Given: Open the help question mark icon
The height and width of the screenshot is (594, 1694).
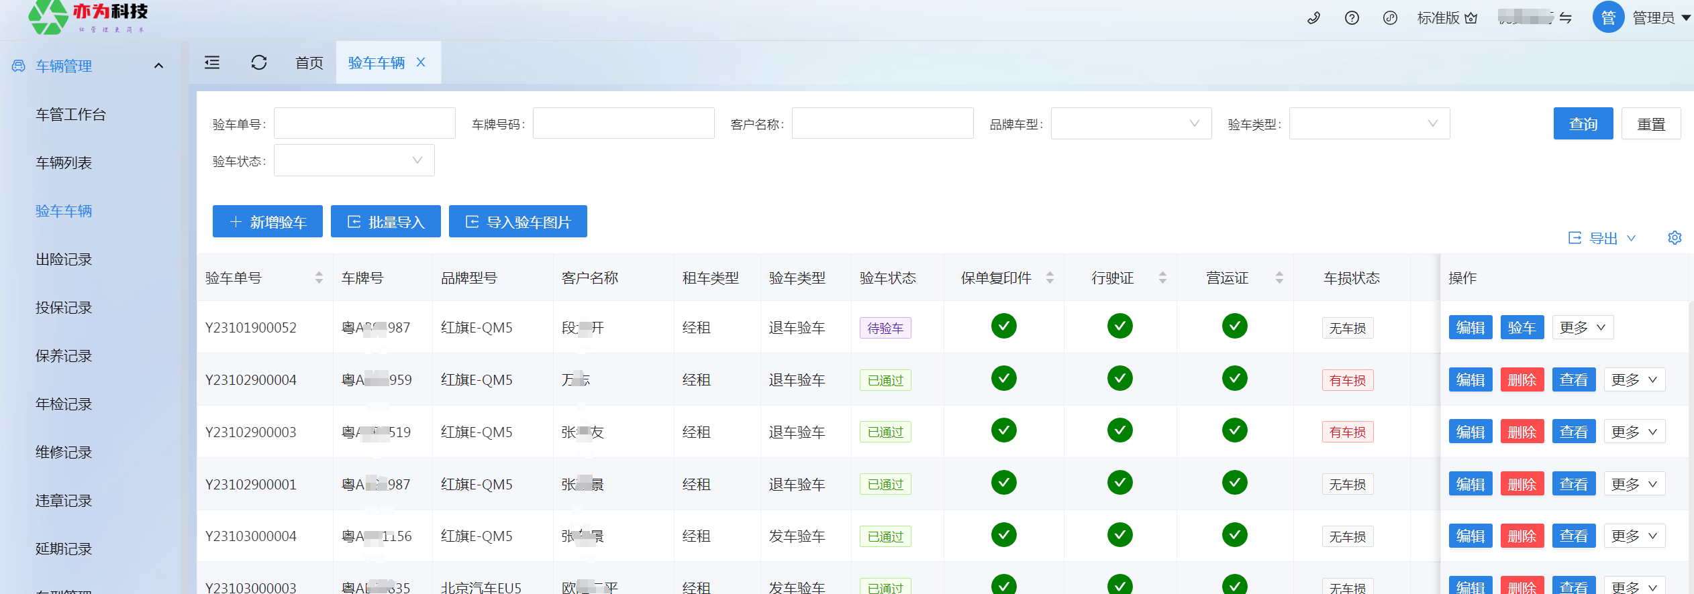Looking at the screenshot, I should tap(1352, 18).
